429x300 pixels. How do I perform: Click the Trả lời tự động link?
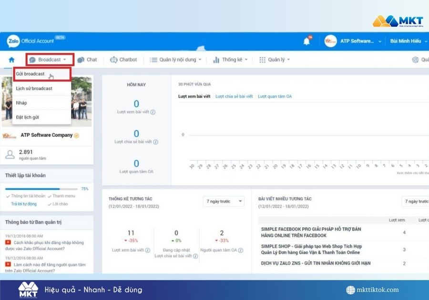24,204
